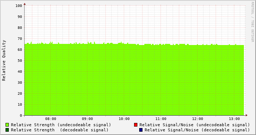
Task: Click the 12:00 time axis label
Action: click(198, 119)
